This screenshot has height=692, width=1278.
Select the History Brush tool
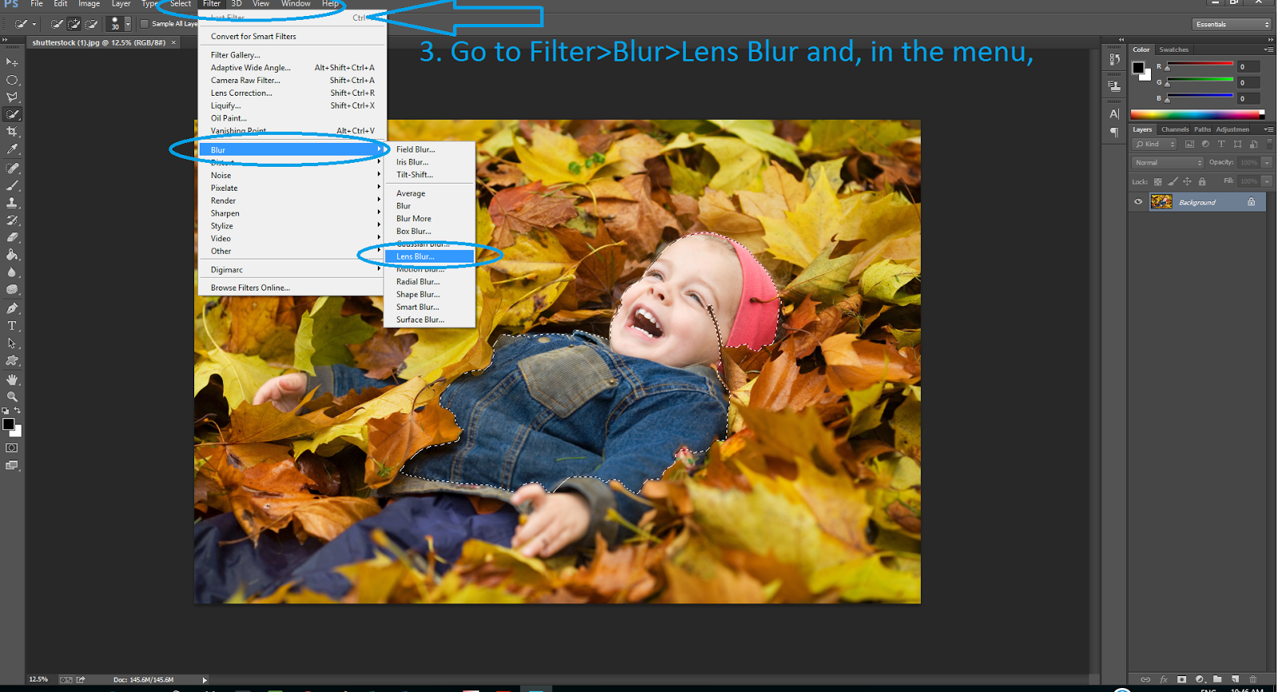(x=12, y=220)
